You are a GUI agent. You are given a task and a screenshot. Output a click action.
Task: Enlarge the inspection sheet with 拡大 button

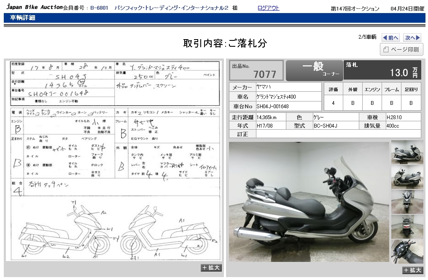pos(211,268)
